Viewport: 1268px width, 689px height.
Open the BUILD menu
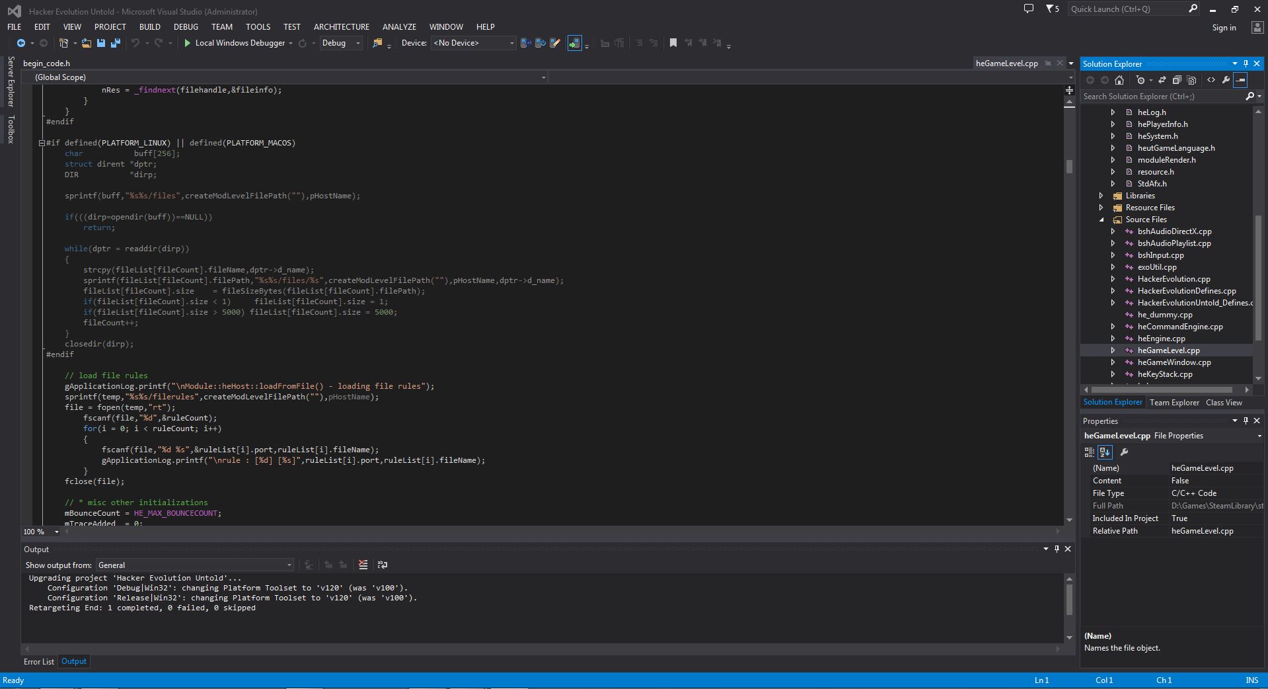coord(150,27)
